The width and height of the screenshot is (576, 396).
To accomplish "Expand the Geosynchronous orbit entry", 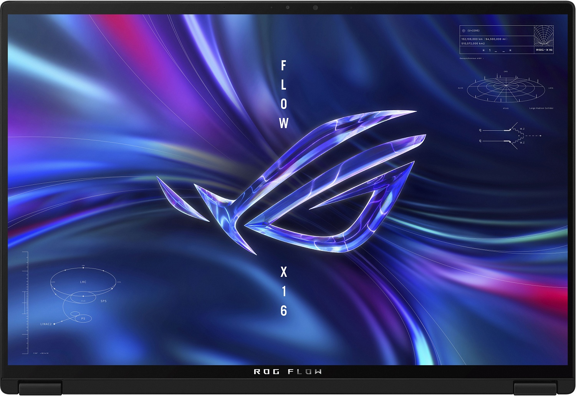I will point(471,58).
